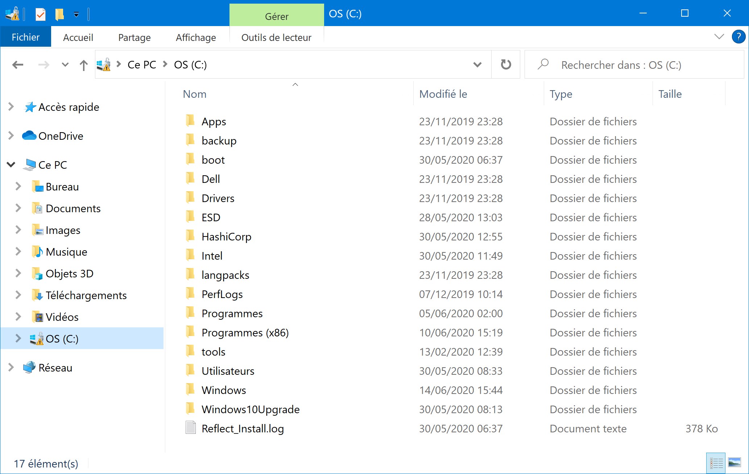Switch to the Affichage ribbon tab
Screen dimensions: 749x474
(196, 37)
